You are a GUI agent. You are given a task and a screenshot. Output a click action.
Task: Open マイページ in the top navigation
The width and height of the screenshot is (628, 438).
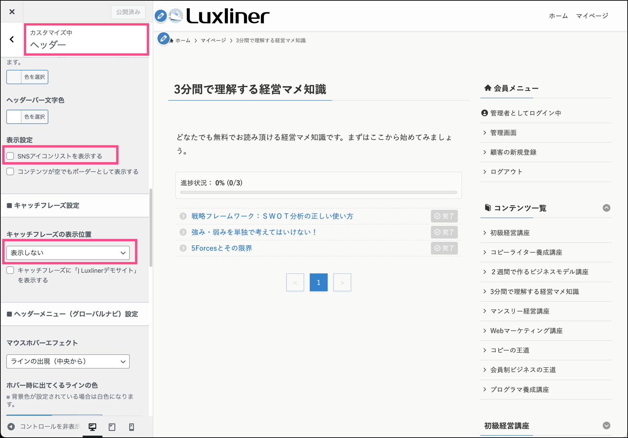click(x=592, y=16)
